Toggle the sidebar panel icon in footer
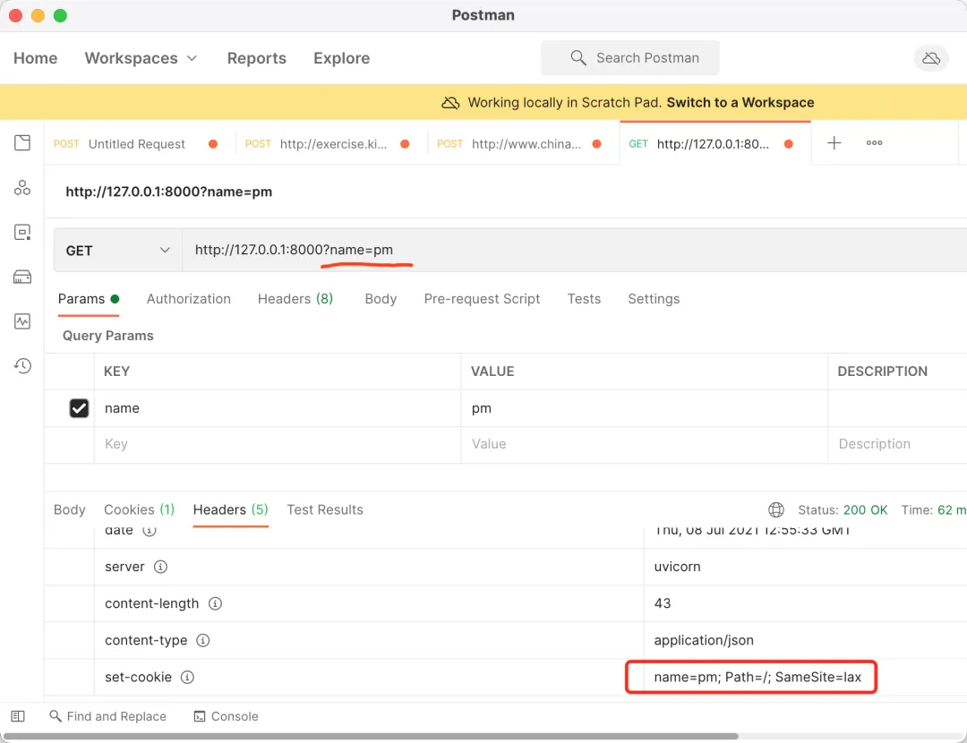 18,716
